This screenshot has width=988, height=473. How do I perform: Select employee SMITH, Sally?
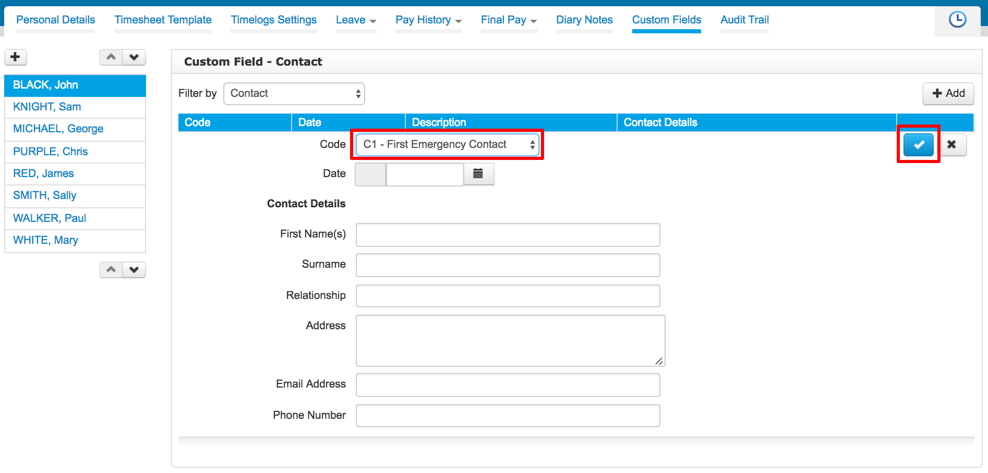point(75,196)
